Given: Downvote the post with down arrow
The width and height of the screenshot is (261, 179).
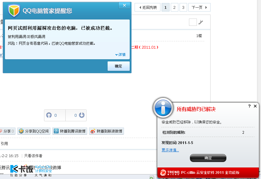Looking at the screenshot, I should pyautogui.click(x=81, y=115).
